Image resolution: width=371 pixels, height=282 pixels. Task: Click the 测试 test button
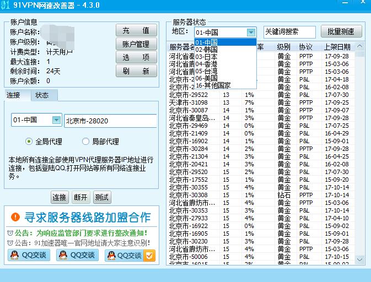point(102,197)
